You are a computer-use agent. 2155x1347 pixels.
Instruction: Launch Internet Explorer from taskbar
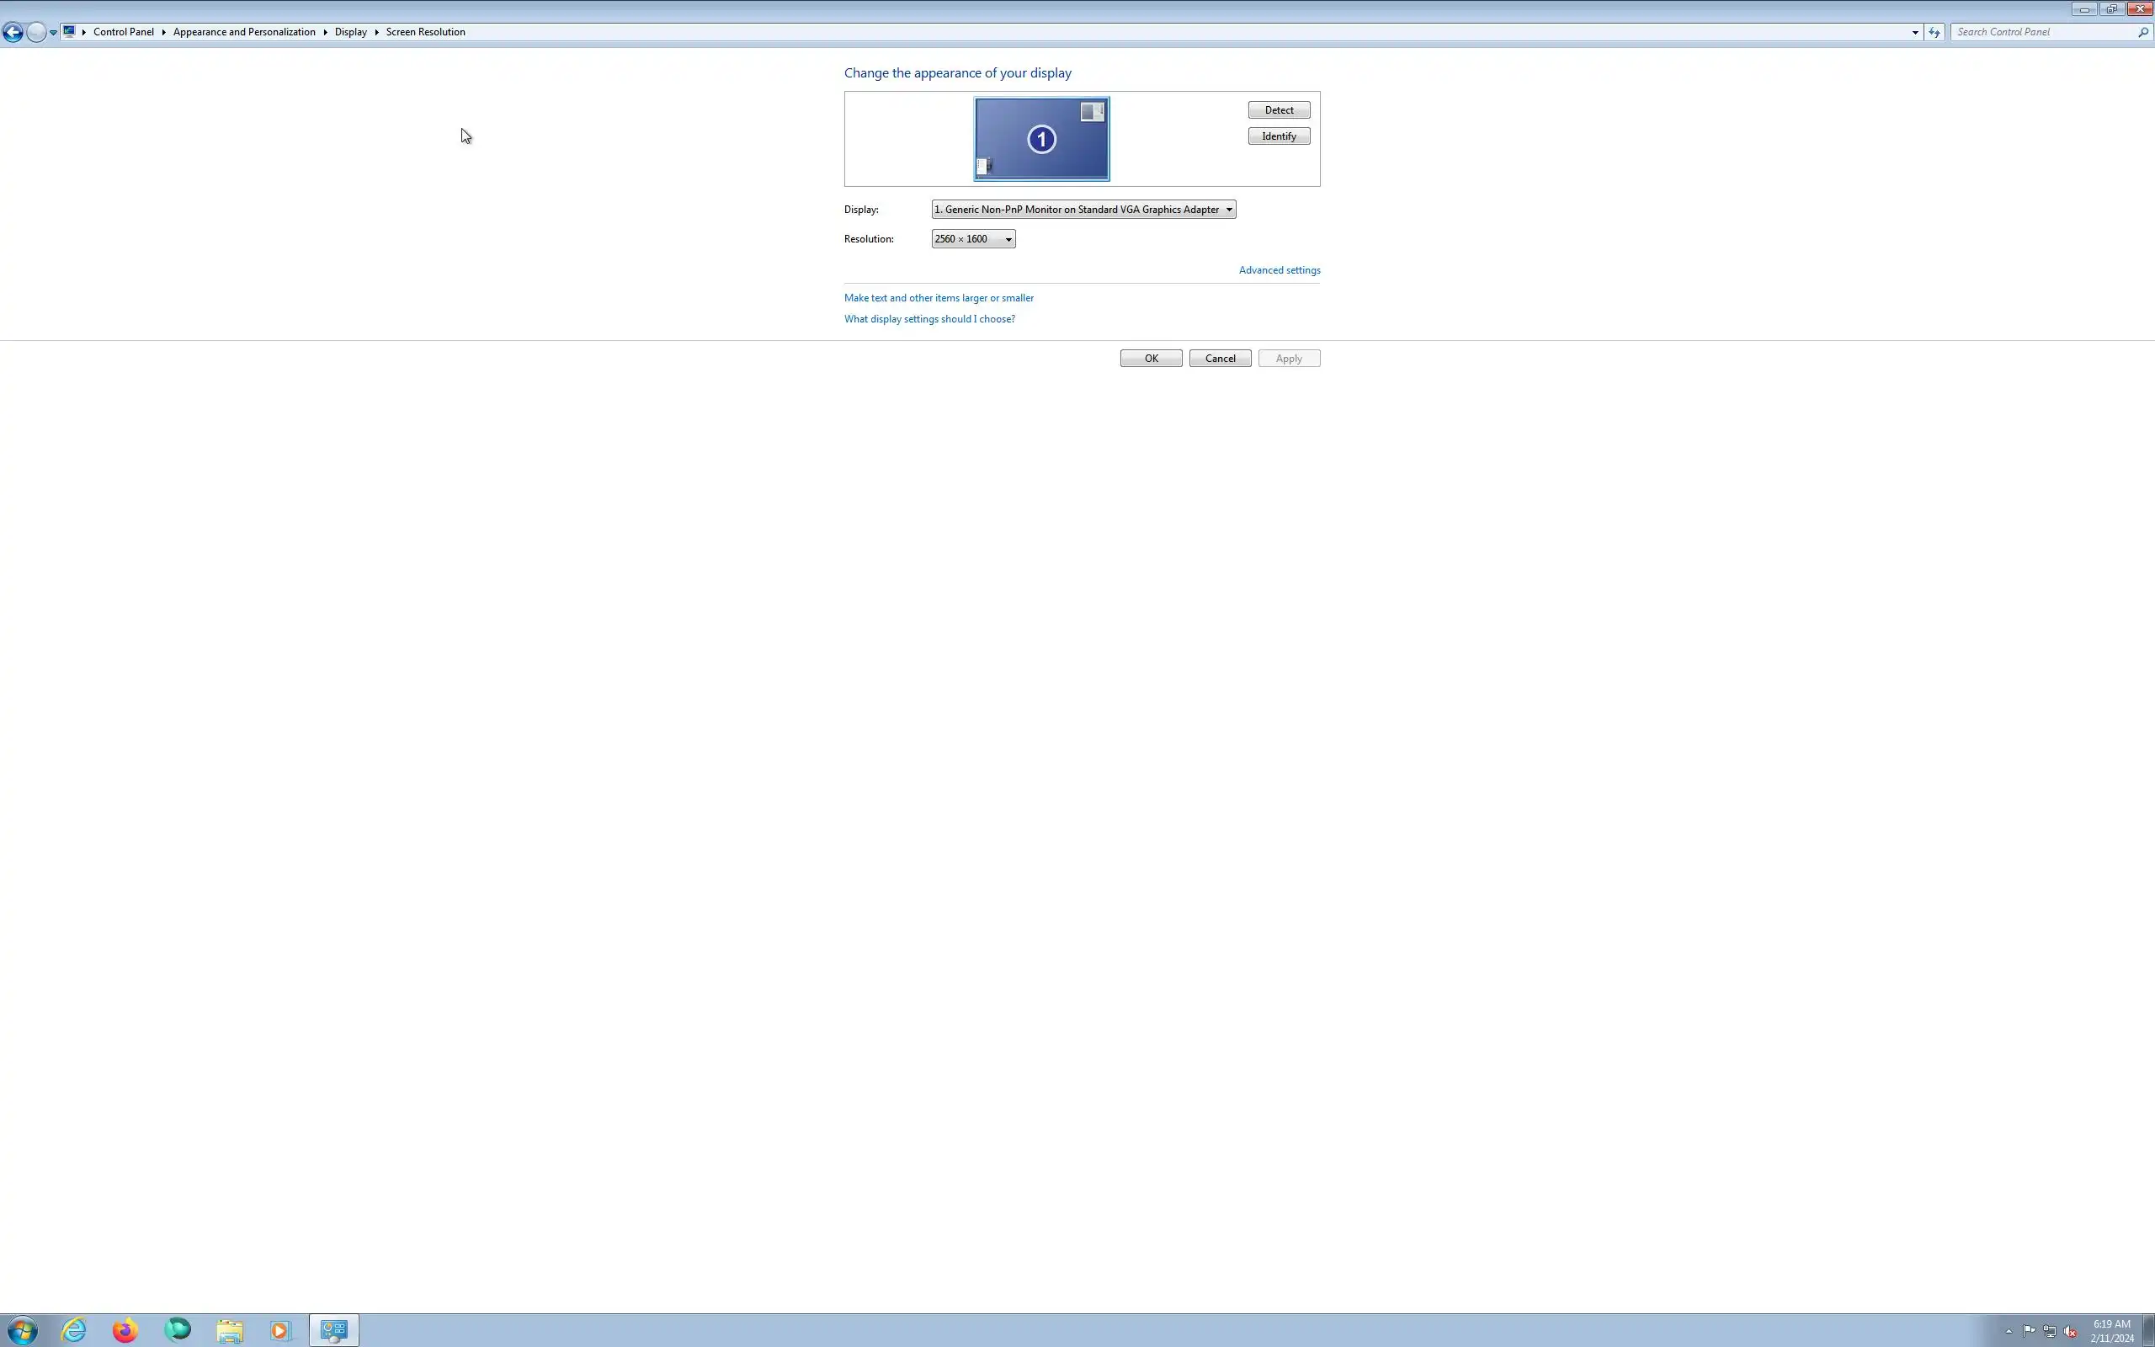[x=74, y=1331]
